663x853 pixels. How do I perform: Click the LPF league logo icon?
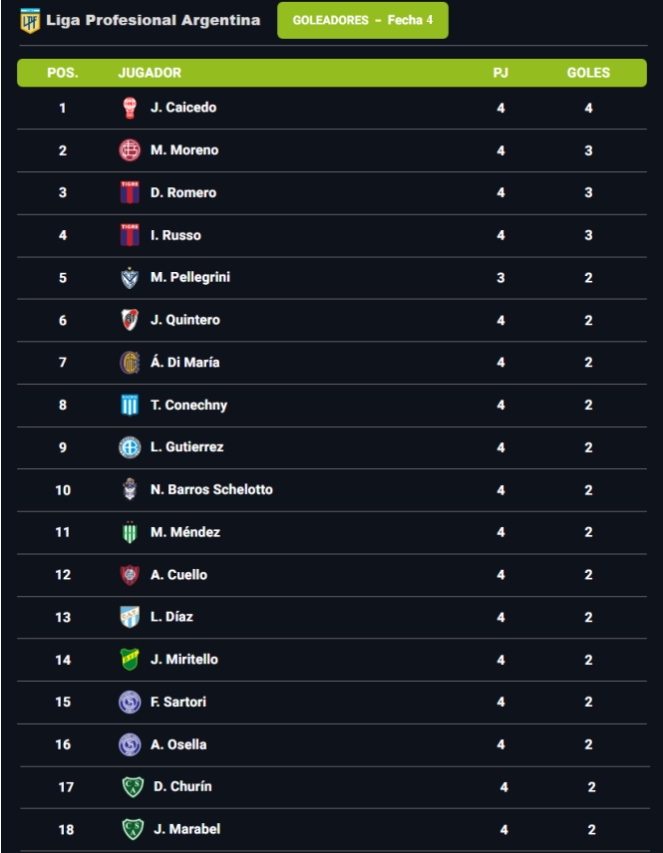tap(30, 20)
